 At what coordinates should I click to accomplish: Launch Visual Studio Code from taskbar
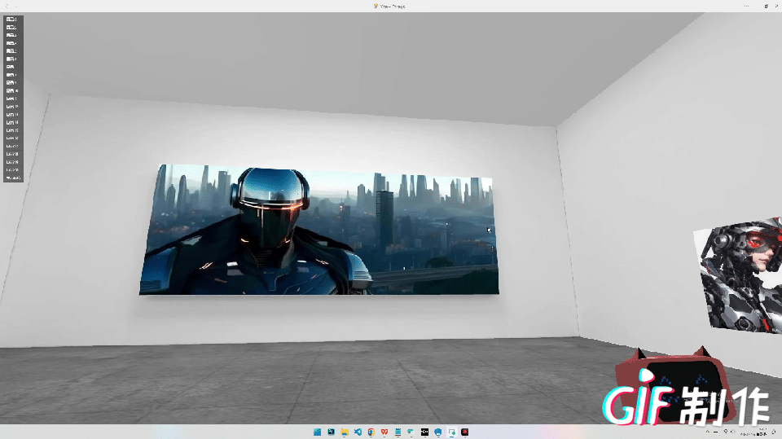[358, 432]
